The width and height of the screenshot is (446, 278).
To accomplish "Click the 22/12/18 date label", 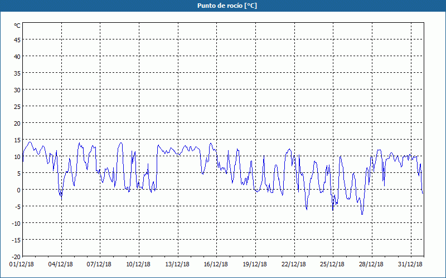I will pos(294,265).
